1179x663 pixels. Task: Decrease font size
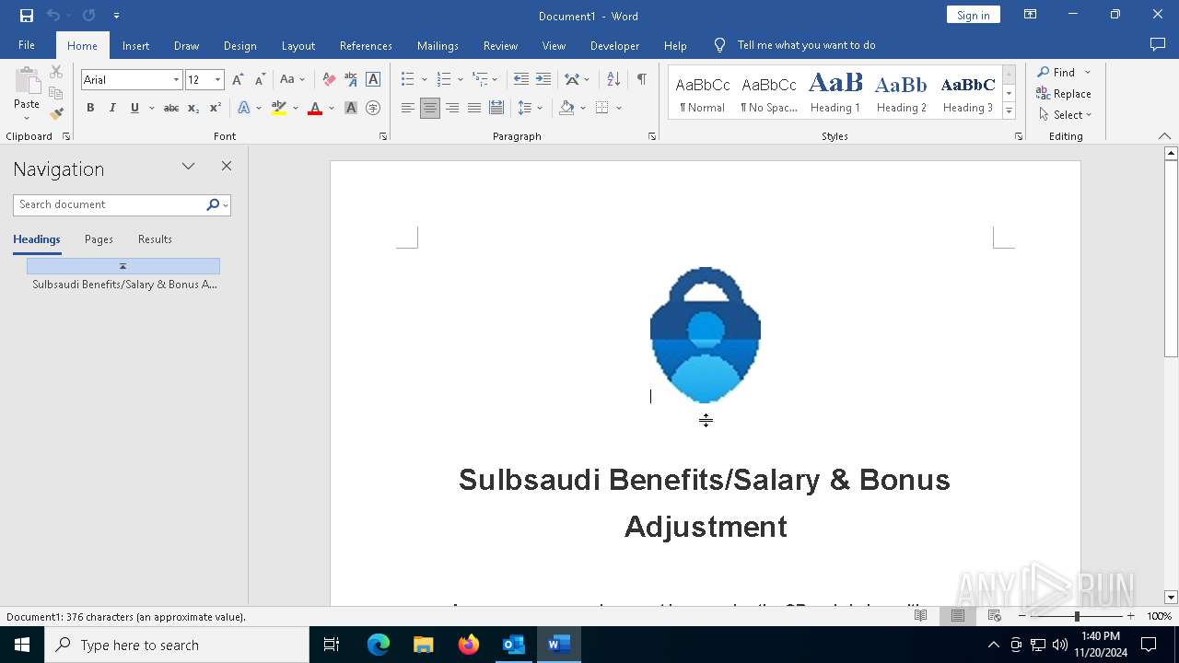coord(260,80)
